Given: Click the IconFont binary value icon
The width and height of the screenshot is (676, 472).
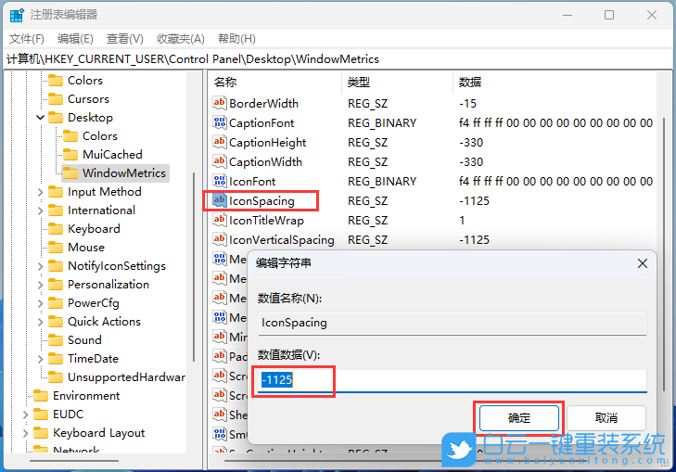Looking at the screenshot, I should 220,181.
